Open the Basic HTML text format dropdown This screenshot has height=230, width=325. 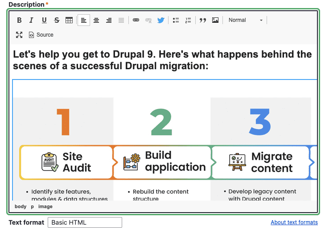[x=85, y=222]
